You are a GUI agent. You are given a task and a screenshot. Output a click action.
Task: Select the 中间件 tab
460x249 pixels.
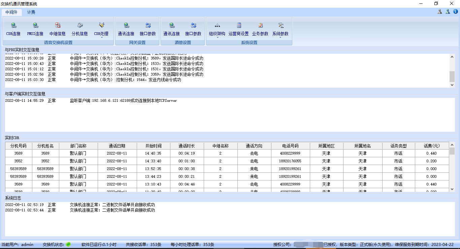point(11,12)
